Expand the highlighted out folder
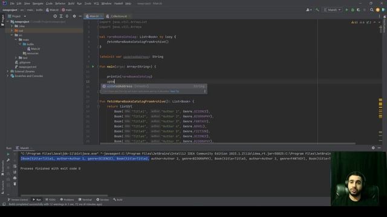The width and height of the screenshot is (387, 217). click(12, 31)
